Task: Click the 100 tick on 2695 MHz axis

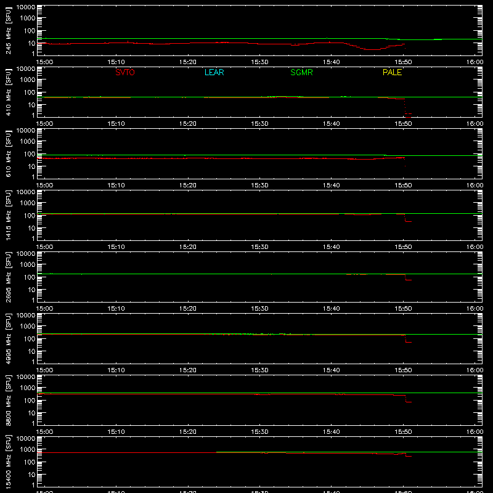Action: point(30,277)
